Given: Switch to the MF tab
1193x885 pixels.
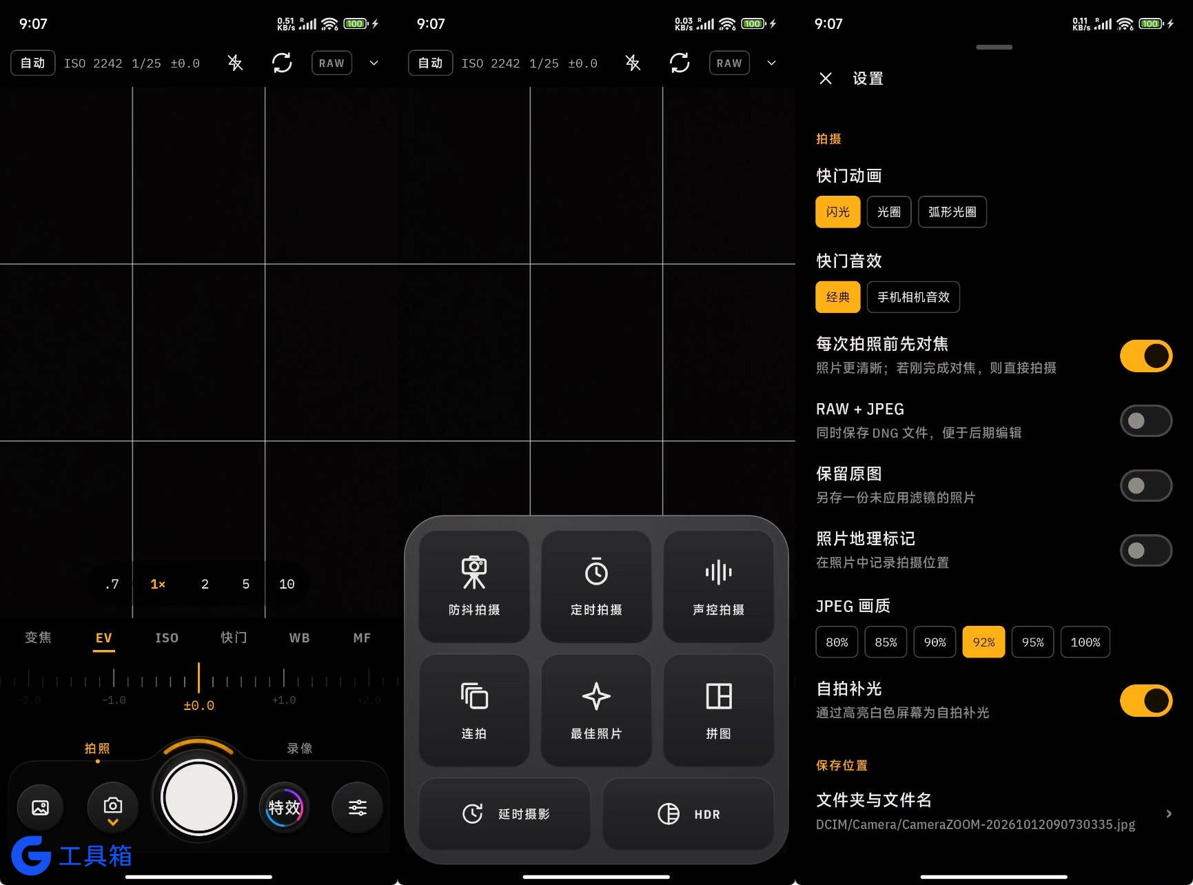Looking at the screenshot, I should [362, 638].
